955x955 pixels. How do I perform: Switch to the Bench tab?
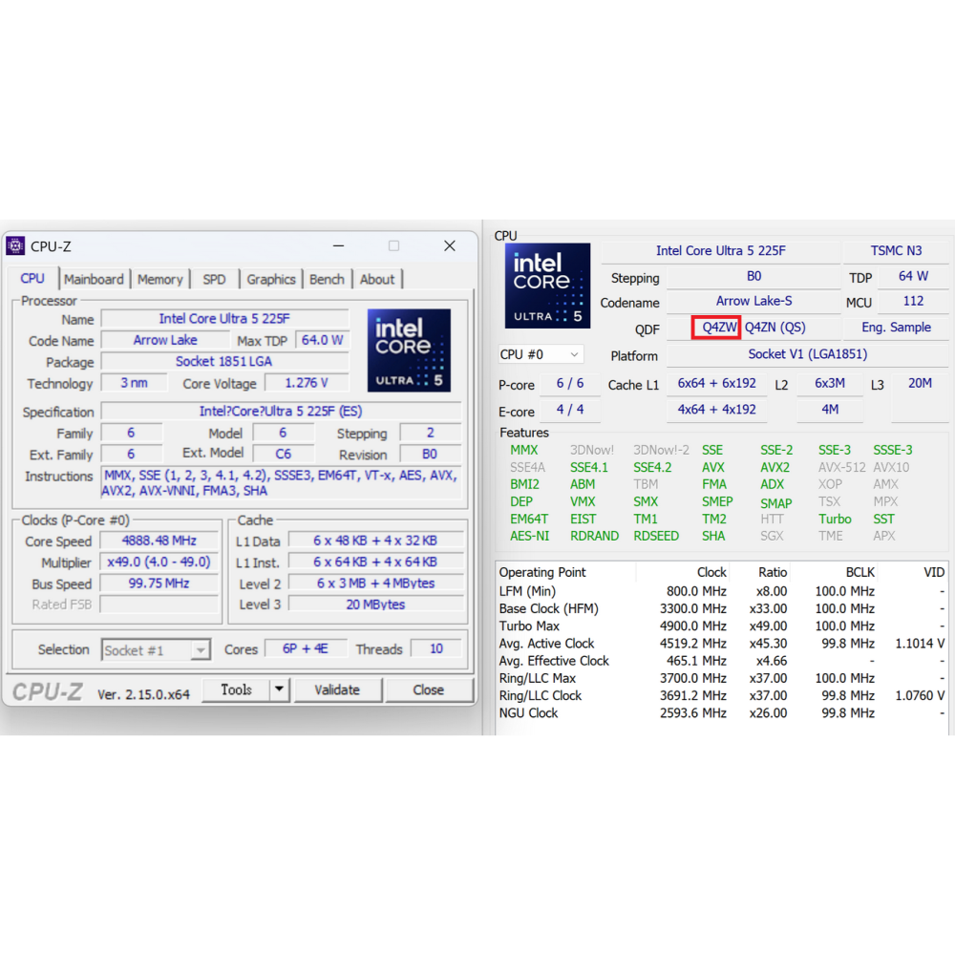[x=327, y=279]
